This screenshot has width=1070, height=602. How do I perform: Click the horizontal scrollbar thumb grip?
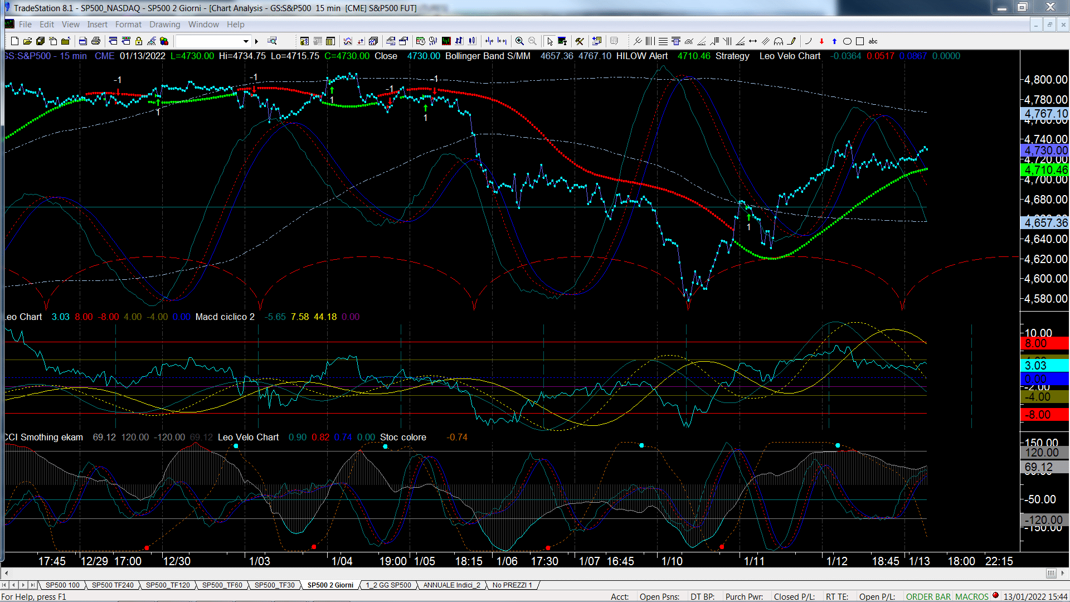[x=1050, y=574]
